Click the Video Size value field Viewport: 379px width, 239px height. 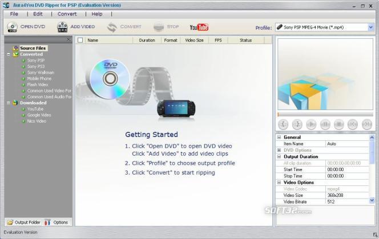click(347, 195)
